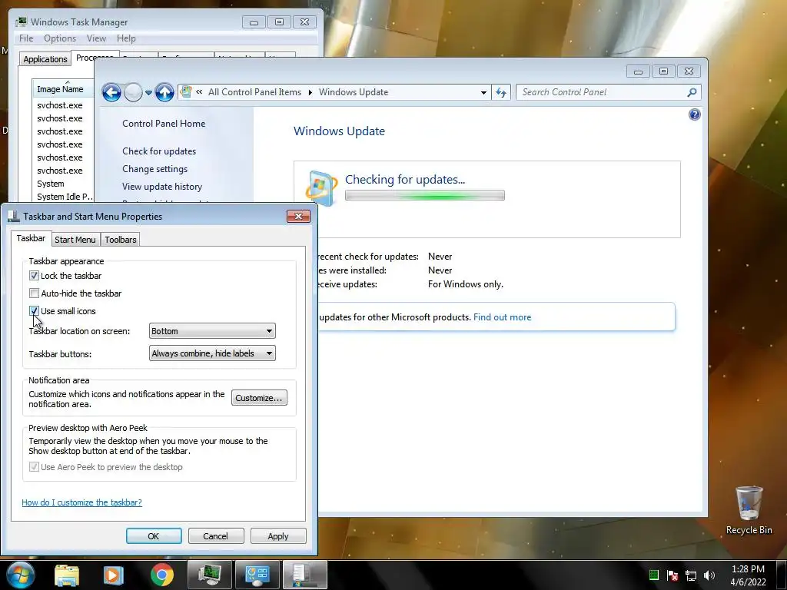Click the volume speaker tray icon

pyautogui.click(x=709, y=575)
